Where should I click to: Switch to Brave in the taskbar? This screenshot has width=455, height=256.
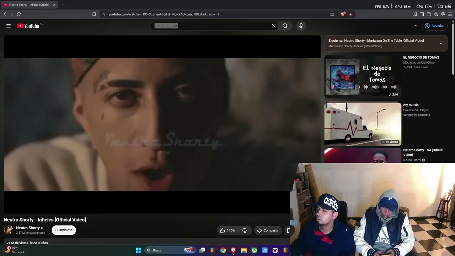[234, 250]
